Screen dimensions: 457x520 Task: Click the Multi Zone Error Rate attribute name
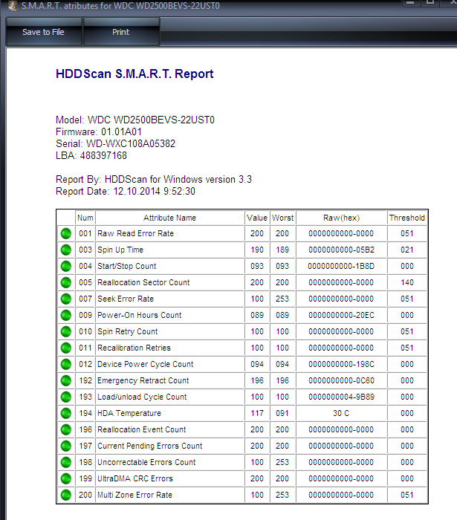click(x=134, y=495)
